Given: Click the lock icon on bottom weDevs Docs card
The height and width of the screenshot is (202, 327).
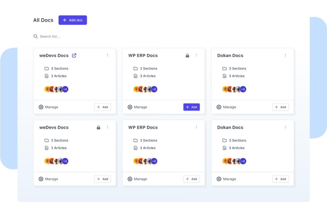Looking at the screenshot, I should click(x=98, y=128).
